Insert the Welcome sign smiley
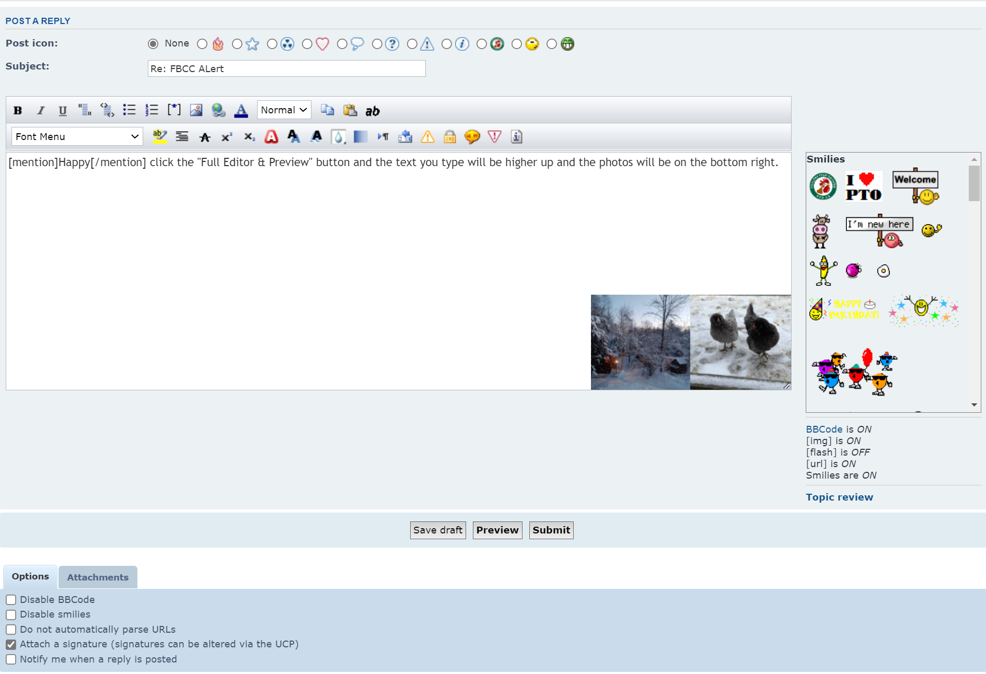 [x=915, y=186]
